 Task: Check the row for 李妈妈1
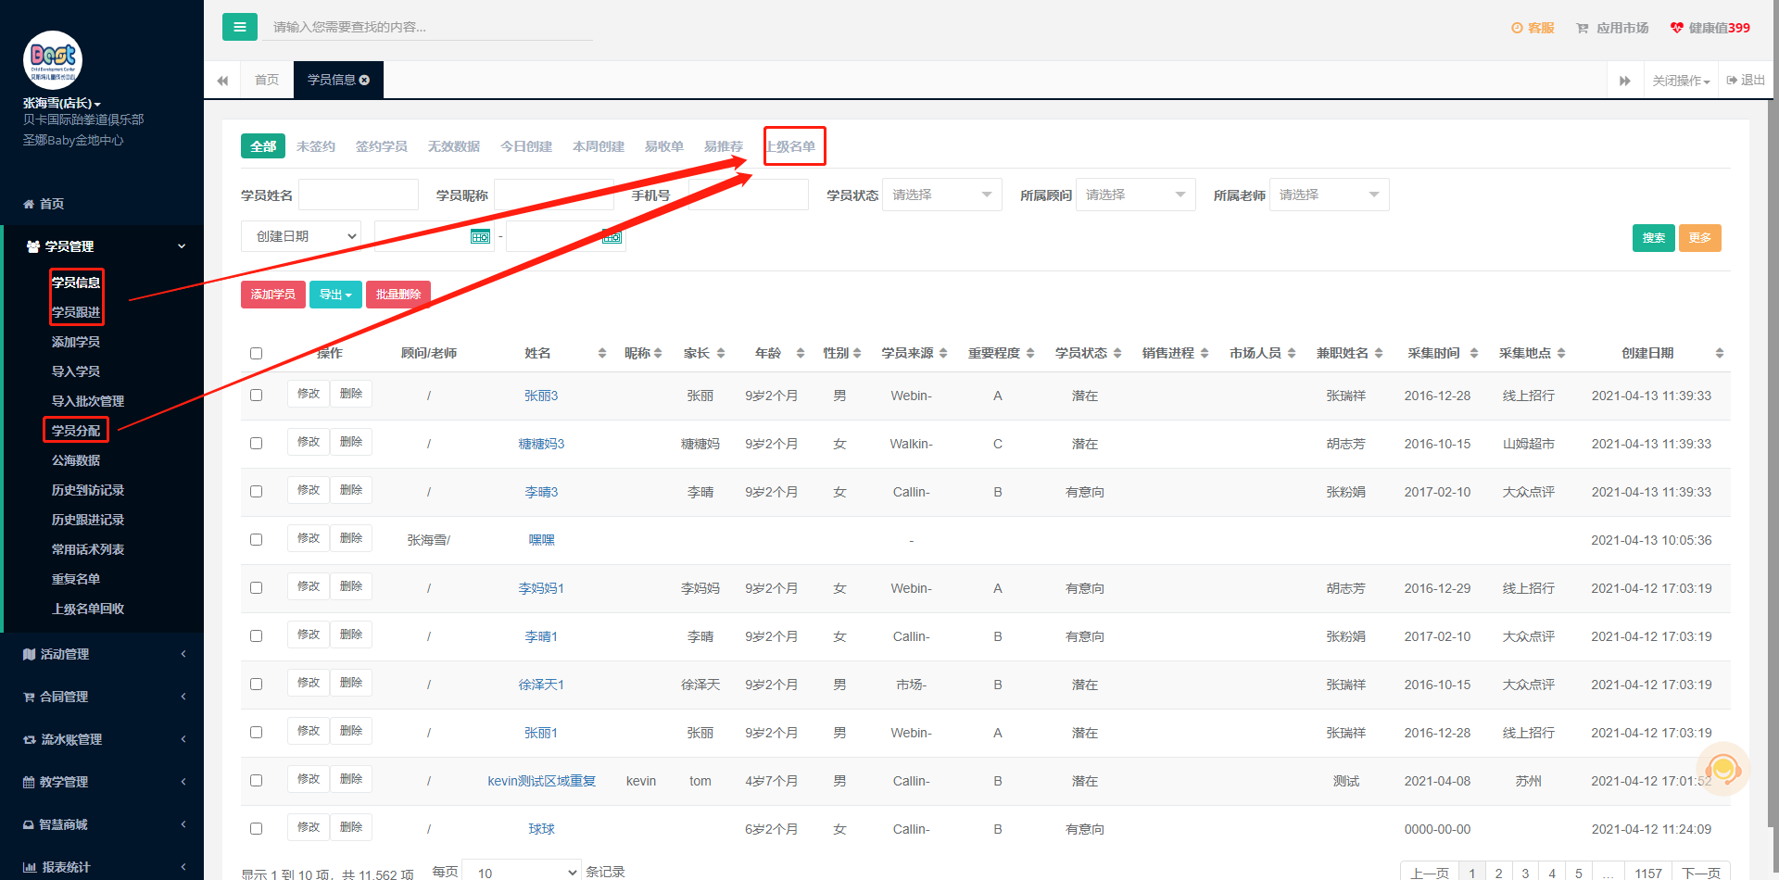[x=257, y=587]
